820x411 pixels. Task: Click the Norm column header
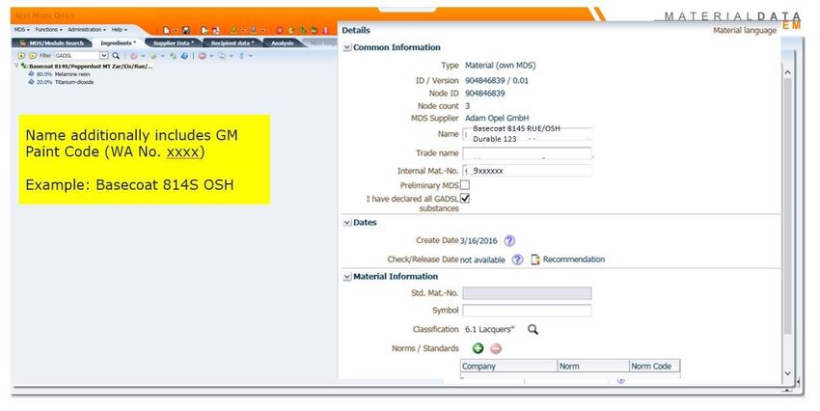click(x=593, y=366)
